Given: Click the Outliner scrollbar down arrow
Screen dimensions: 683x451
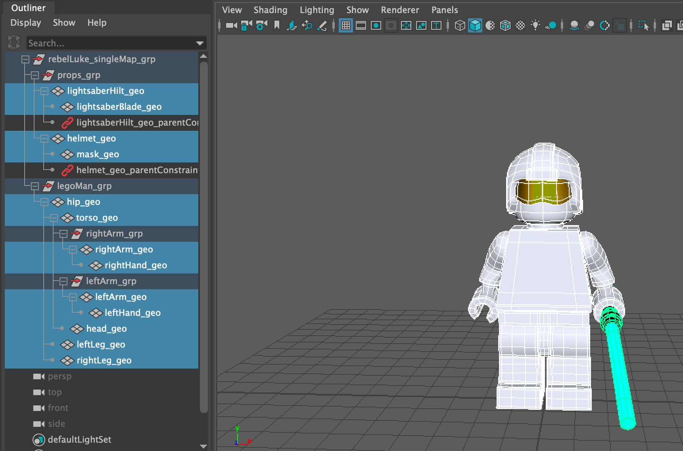Looking at the screenshot, I should point(203,447).
